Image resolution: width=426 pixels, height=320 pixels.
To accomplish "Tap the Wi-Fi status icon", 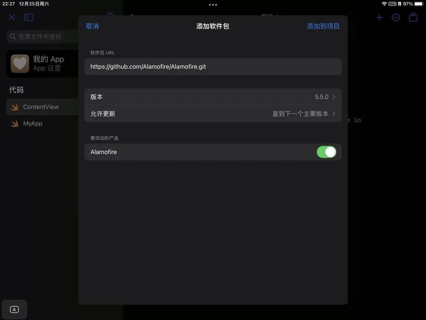I will [384, 4].
